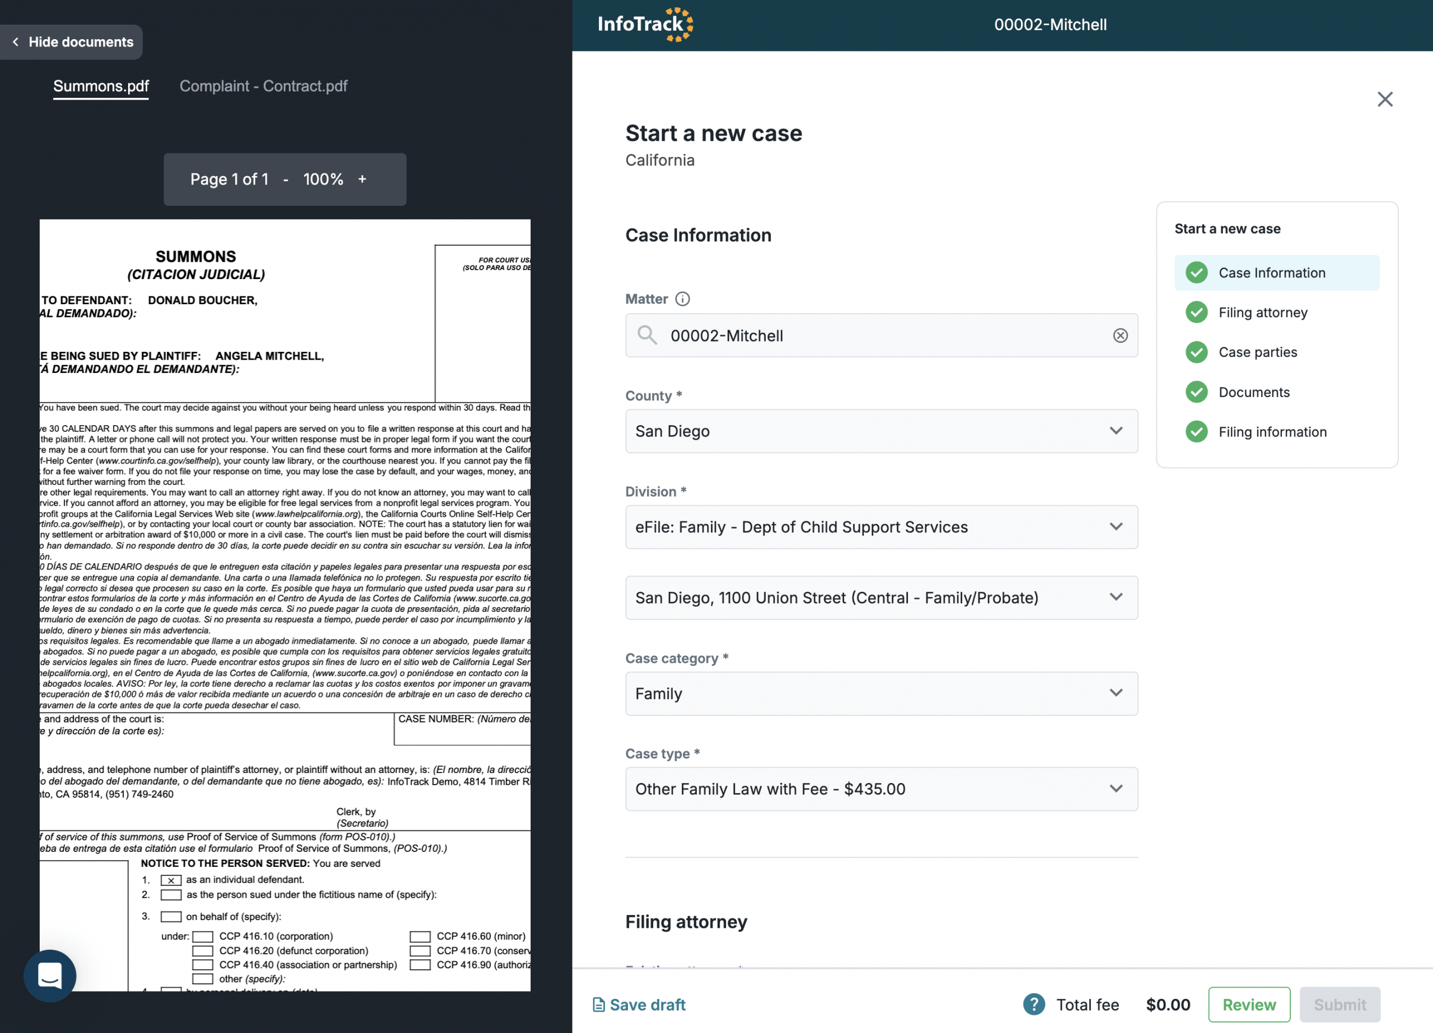This screenshot has height=1033, width=1433.
Task: Click the 100% zoom level text
Action: click(323, 180)
